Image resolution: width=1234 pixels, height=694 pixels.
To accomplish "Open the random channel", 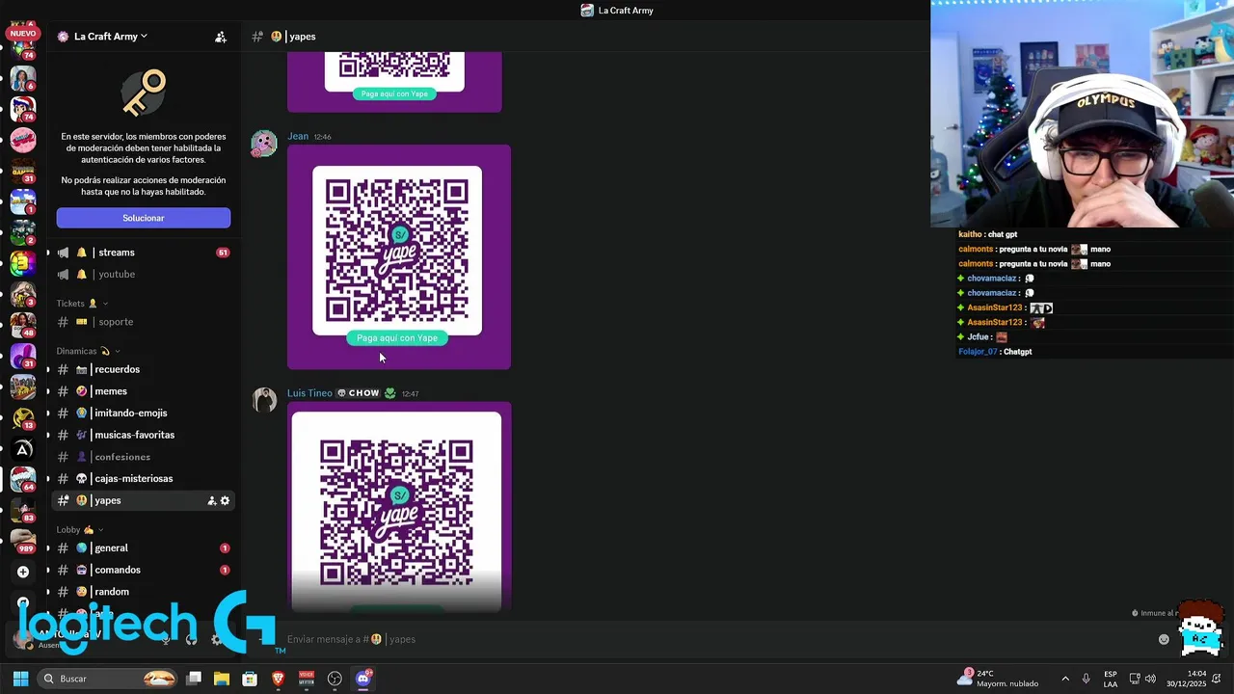I will (x=143, y=592).
